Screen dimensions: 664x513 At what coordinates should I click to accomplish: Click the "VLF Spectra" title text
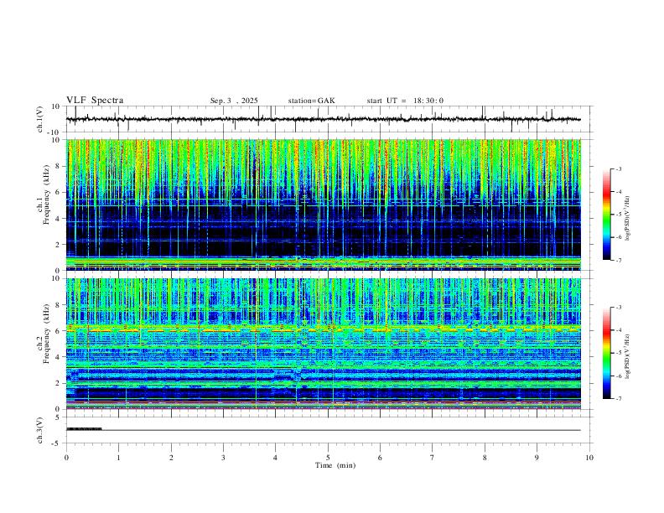[95, 101]
